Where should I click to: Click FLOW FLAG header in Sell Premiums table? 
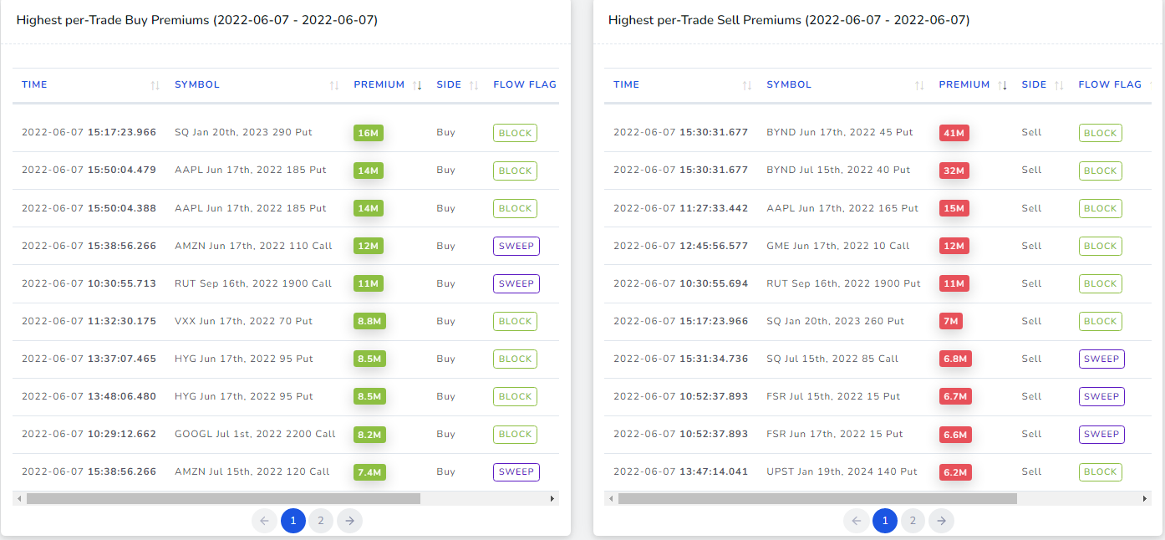click(1110, 84)
